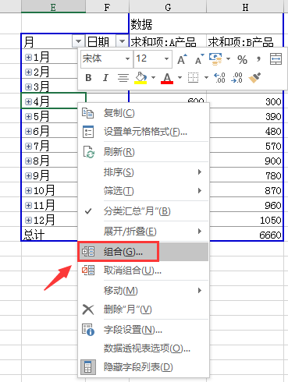Image resolution: width=288 pixels, height=382 pixels.
Task: Toggle 分类汇总"月"(B) checked item
Action: point(144,211)
